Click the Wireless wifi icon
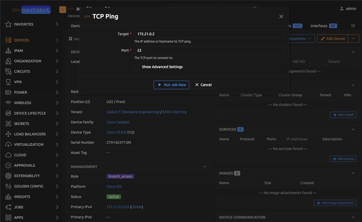The width and height of the screenshot is (362, 222). click(x=8, y=103)
